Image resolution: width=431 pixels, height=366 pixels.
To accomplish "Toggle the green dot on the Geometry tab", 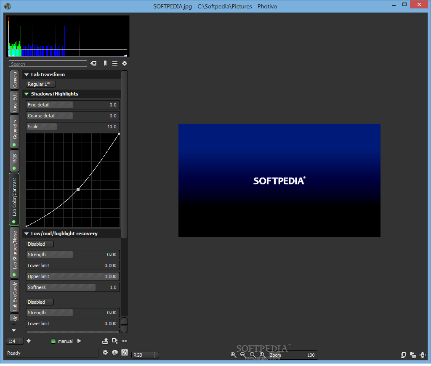I will pyautogui.click(x=14, y=145).
